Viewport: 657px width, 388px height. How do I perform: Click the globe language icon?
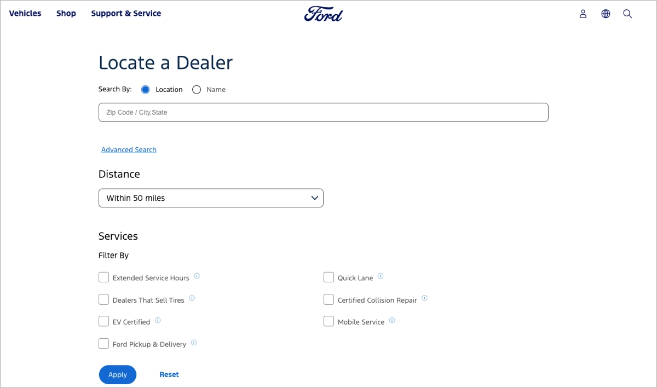tap(606, 14)
